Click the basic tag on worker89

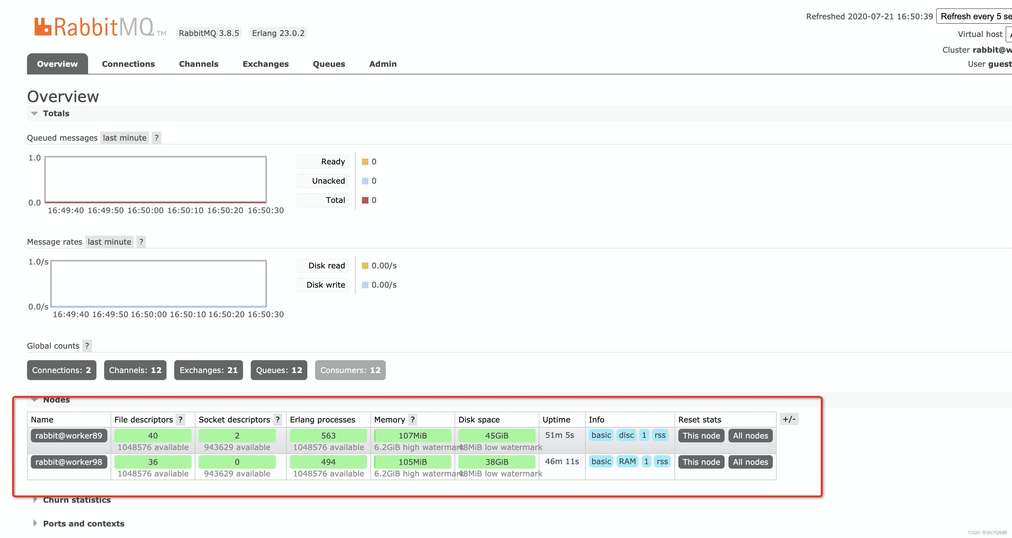[x=601, y=435]
